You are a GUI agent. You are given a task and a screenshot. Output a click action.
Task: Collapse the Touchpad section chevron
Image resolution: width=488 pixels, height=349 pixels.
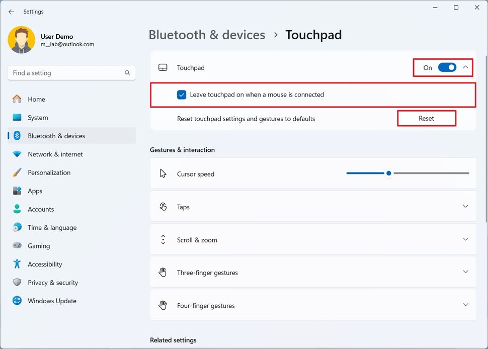click(x=464, y=67)
